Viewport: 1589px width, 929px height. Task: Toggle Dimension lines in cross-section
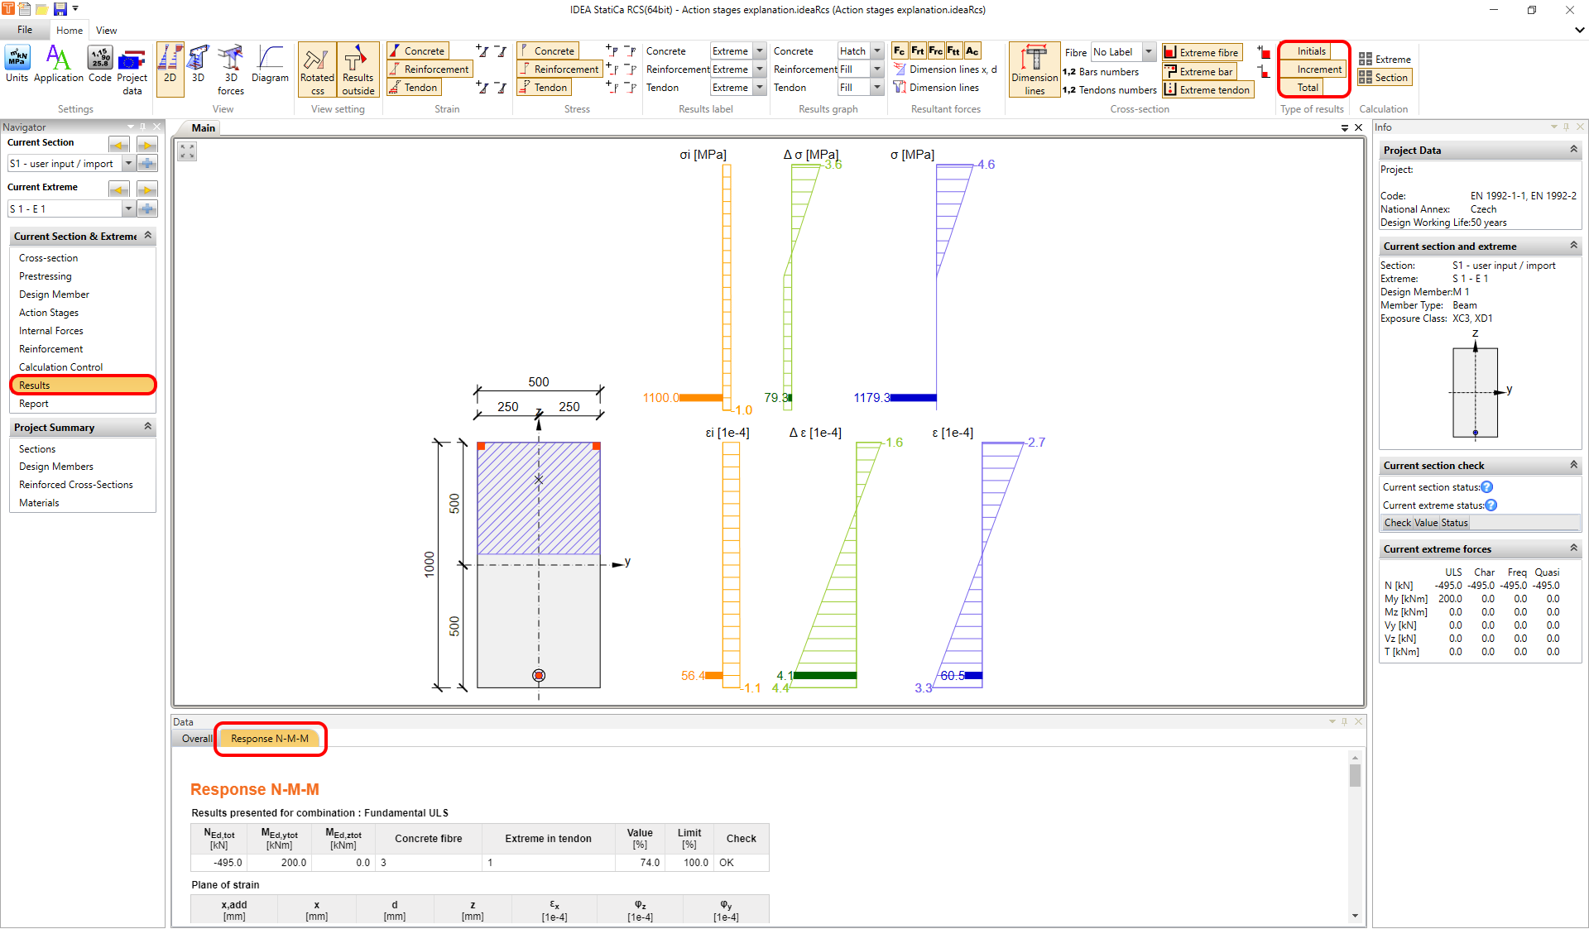[x=1034, y=69]
